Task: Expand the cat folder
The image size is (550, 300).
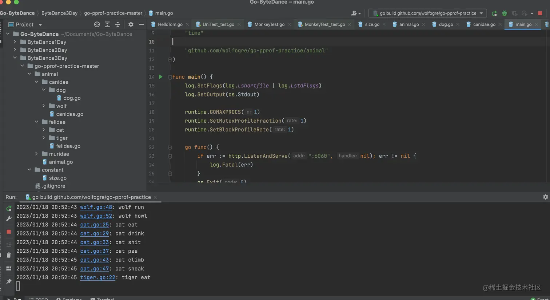Action: click(44, 130)
